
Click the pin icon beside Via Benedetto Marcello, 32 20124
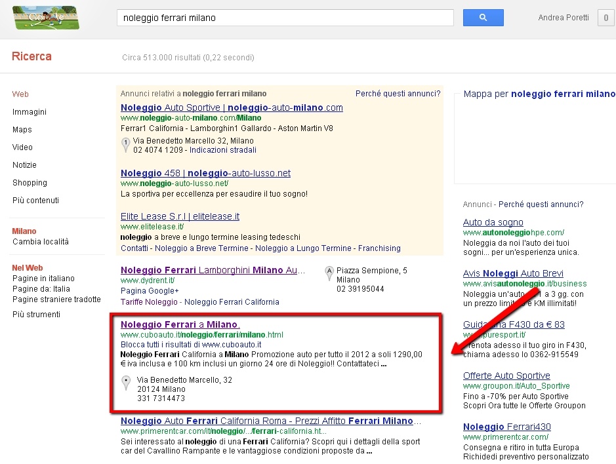126,383
